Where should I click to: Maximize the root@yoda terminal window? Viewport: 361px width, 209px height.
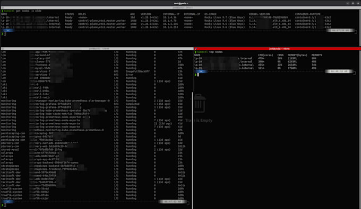pyautogui.click(x=353, y=3)
